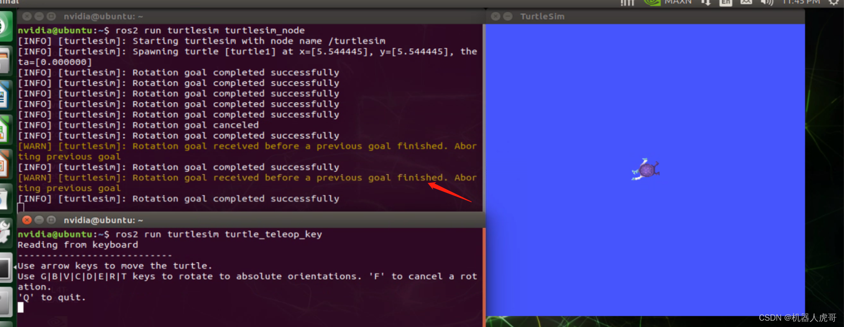Launch LibreOffice Impress from the dock
The width and height of the screenshot is (844, 327).
pos(5,164)
